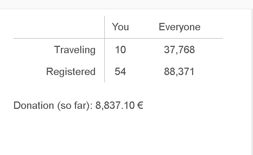
Task: Click the vertical scrollbar at right edge
Action: [252, 82]
